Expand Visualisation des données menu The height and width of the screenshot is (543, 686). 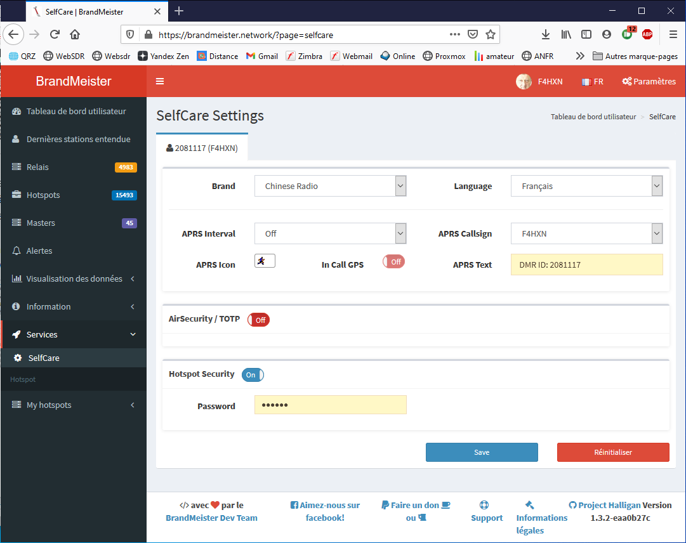(x=74, y=278)
